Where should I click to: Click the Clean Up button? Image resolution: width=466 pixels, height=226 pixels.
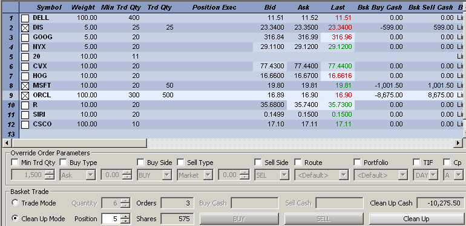click(416, 219)
